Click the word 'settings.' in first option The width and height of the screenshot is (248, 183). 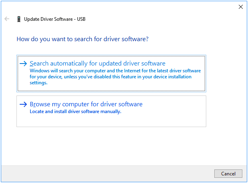coord(39,83)
